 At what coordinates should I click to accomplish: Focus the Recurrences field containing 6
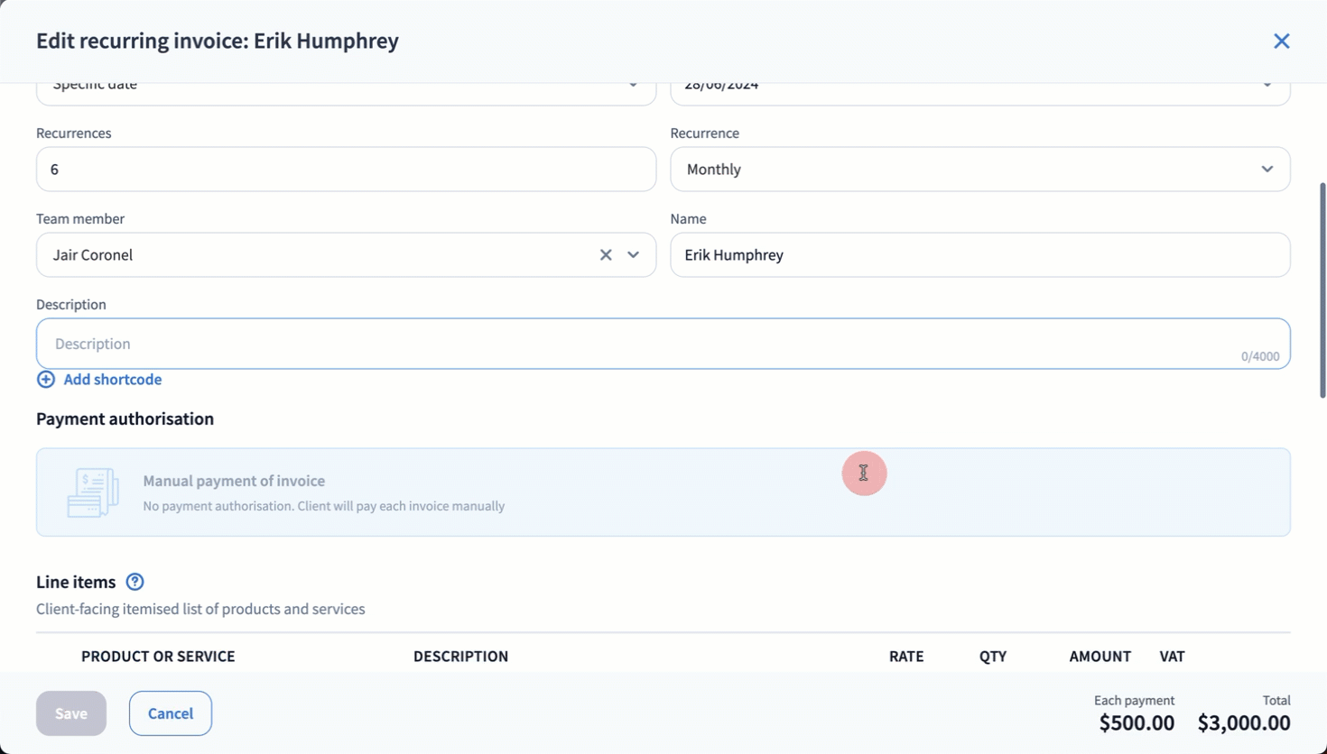[346, 170]
